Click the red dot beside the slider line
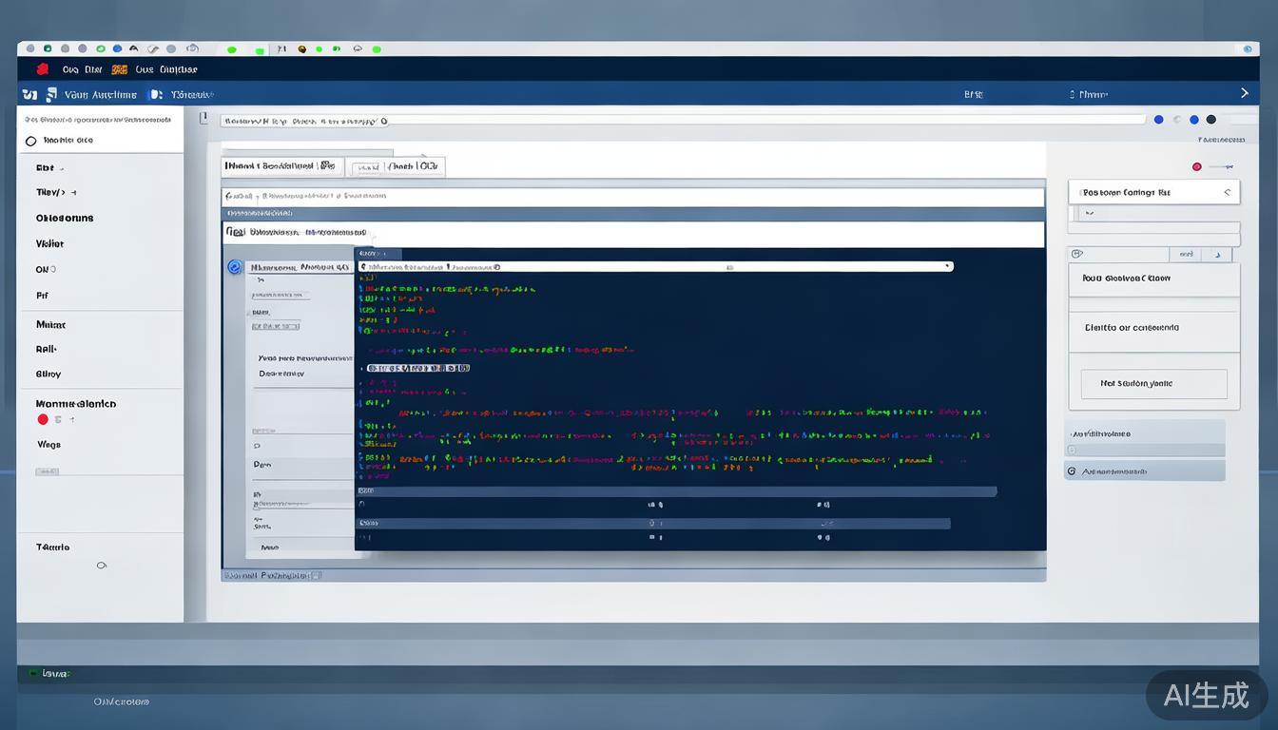 tap(1196, 166)
